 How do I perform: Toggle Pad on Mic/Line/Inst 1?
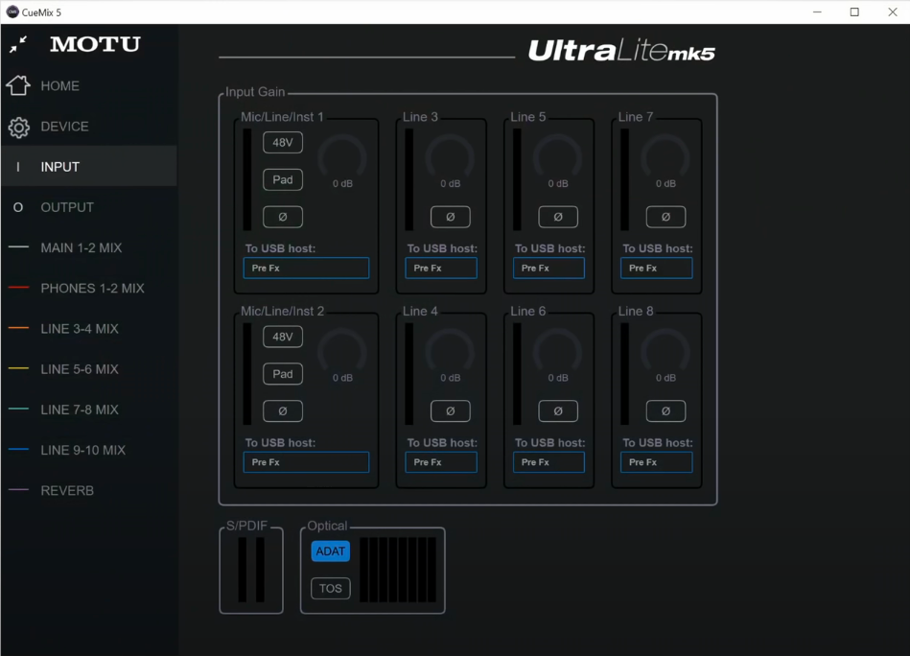coord(283,179)
